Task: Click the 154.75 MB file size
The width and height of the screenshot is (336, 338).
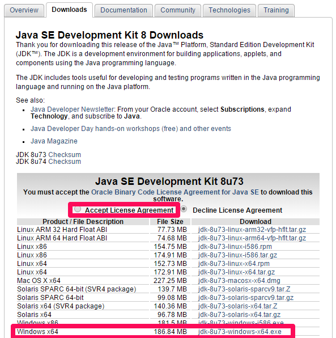Action: [x=170, y=247]
